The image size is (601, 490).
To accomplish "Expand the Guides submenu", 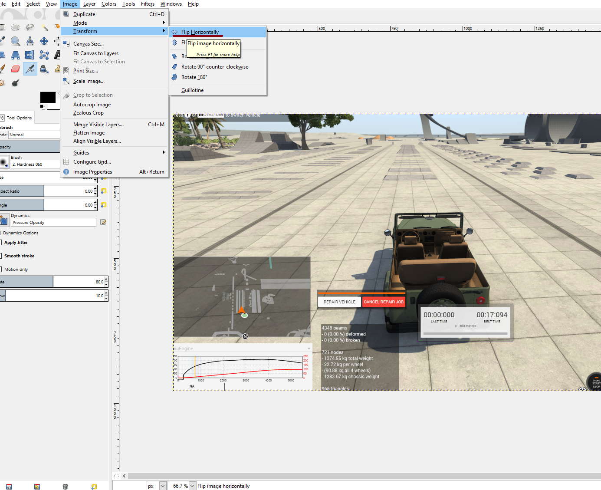I will coord(115,153).
